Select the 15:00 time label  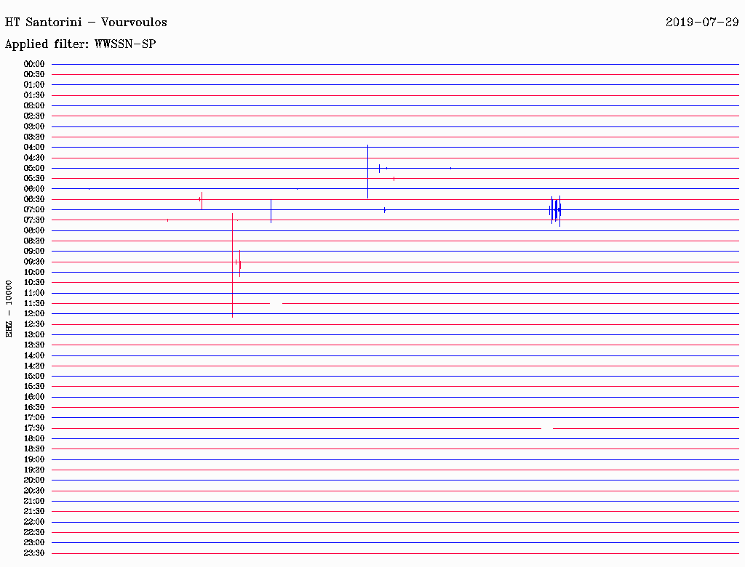click(x=34, y=376)
